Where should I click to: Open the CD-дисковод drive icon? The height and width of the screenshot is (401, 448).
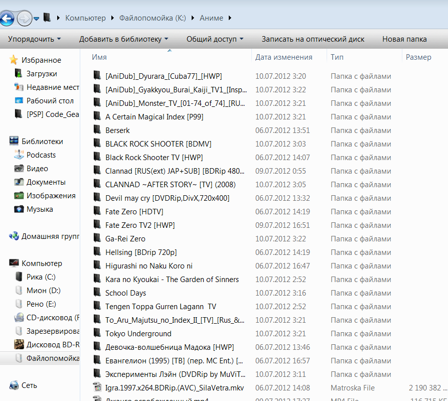pos(19,317)
